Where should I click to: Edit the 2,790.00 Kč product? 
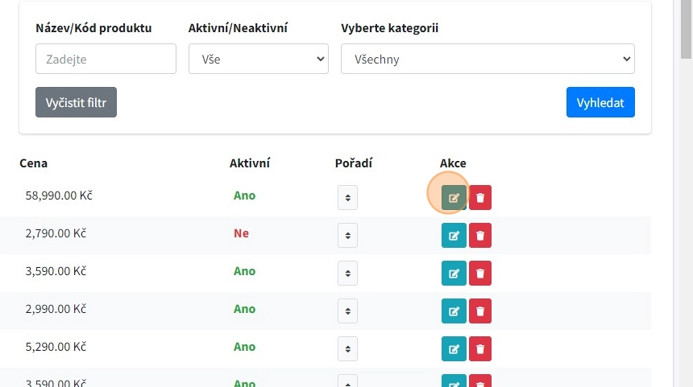[454, 235]
